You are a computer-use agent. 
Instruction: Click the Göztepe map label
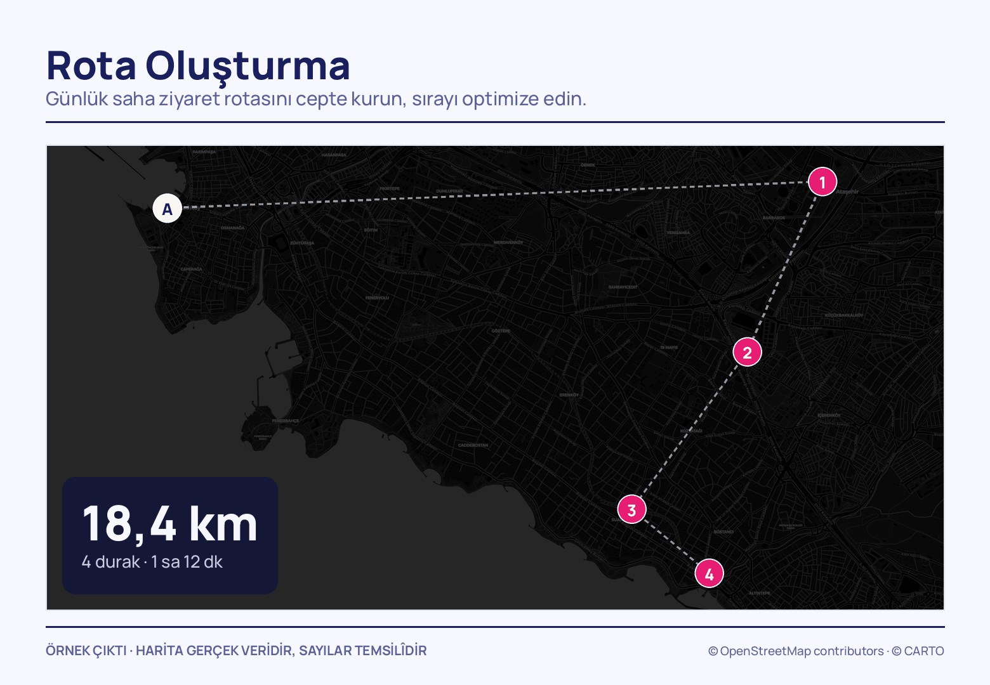(x=501, y=331)
